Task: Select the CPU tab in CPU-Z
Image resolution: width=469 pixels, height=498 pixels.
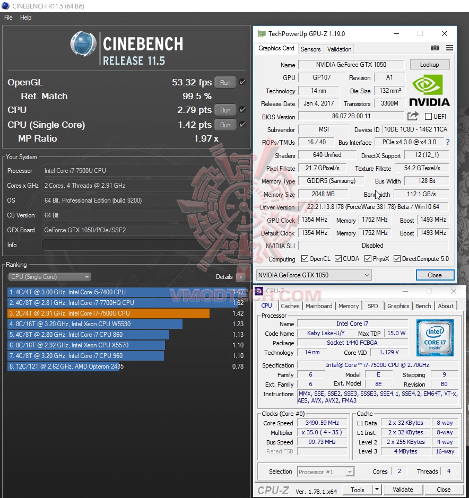Action: click(266, 305)
